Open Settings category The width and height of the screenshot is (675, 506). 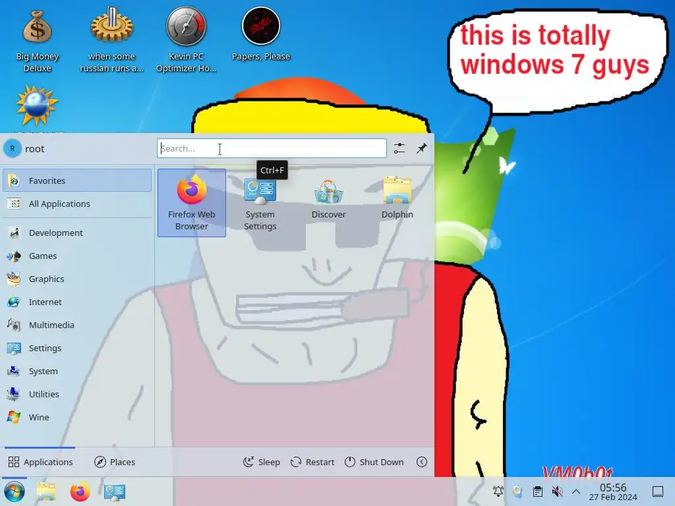(77, 348)
